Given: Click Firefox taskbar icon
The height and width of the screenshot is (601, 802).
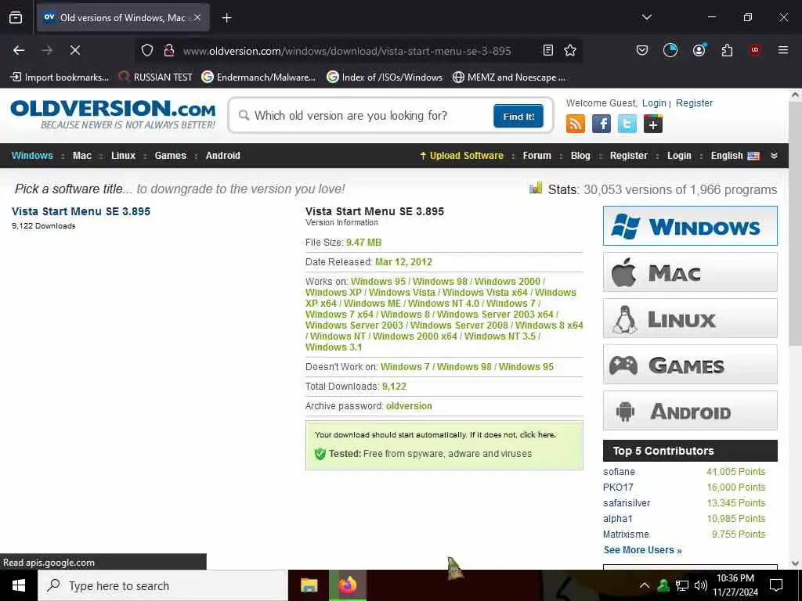Looking at the screenshot, I should (x=347, y=585).
